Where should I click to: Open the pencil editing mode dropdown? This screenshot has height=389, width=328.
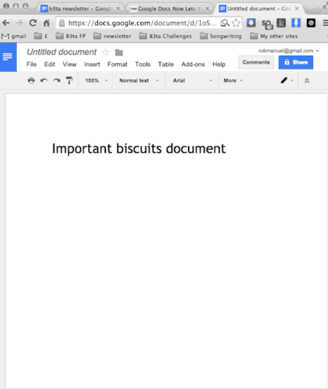coord(287,81)
